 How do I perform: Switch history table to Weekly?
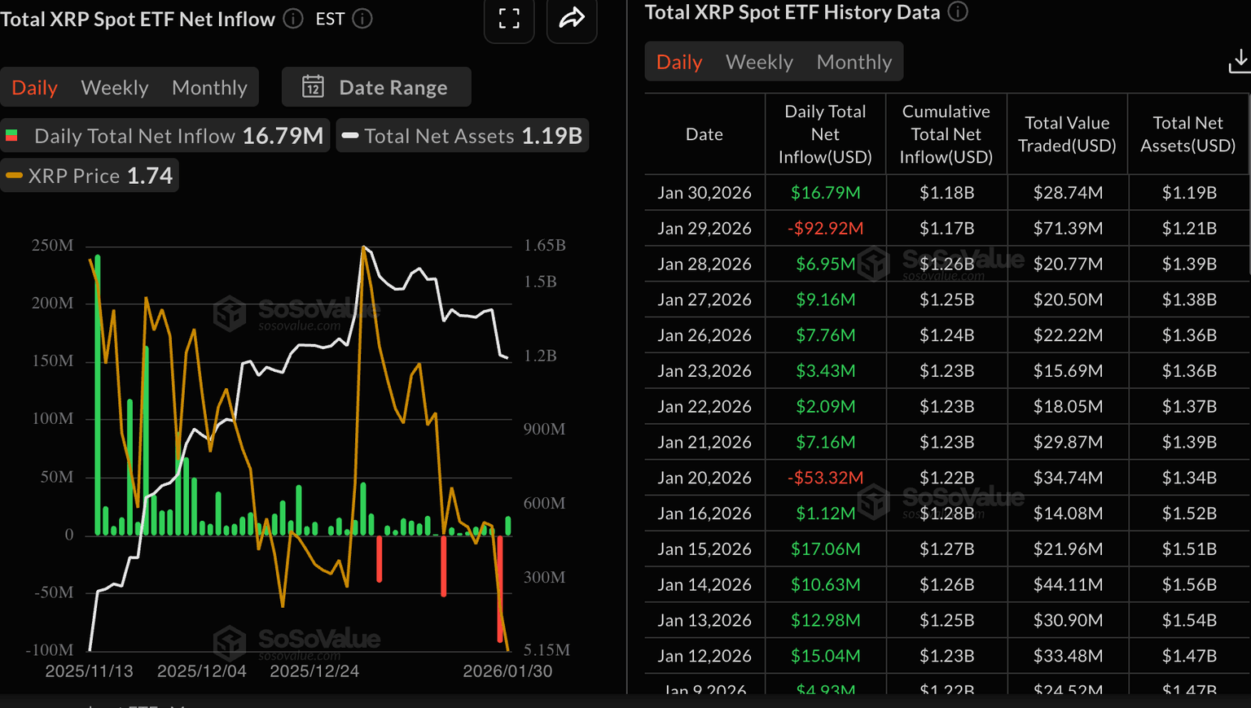(759, 62)
